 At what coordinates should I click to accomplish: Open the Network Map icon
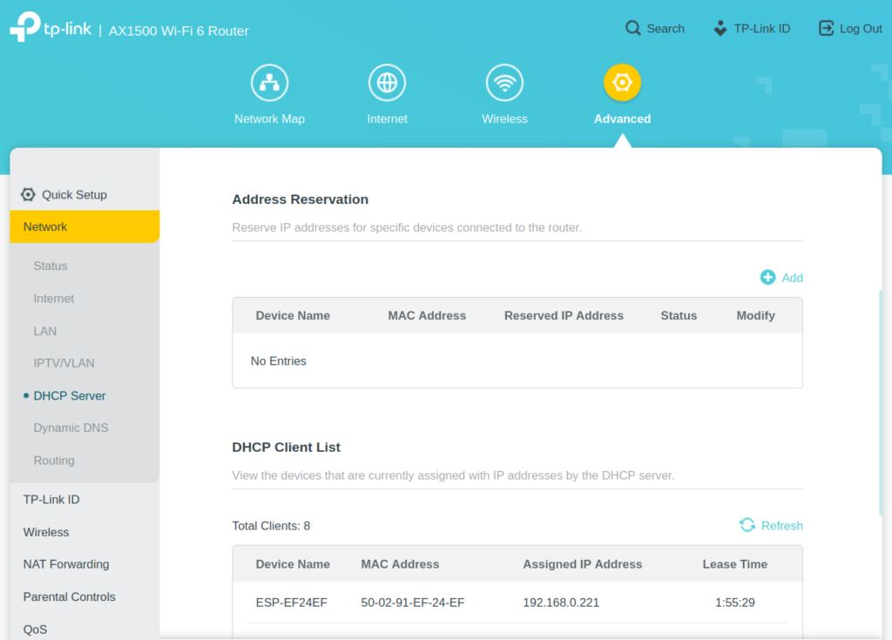point(270,83)
